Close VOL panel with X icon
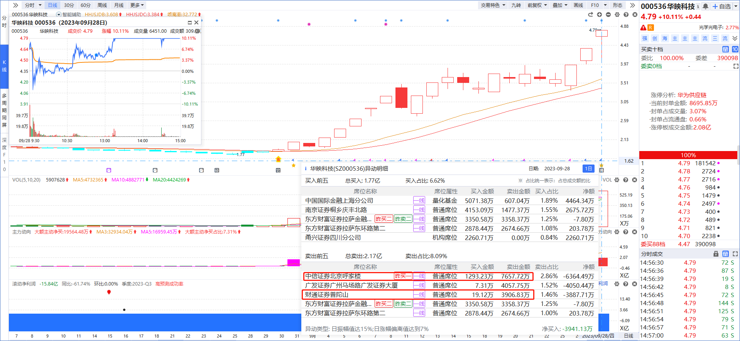 [634, 180]
